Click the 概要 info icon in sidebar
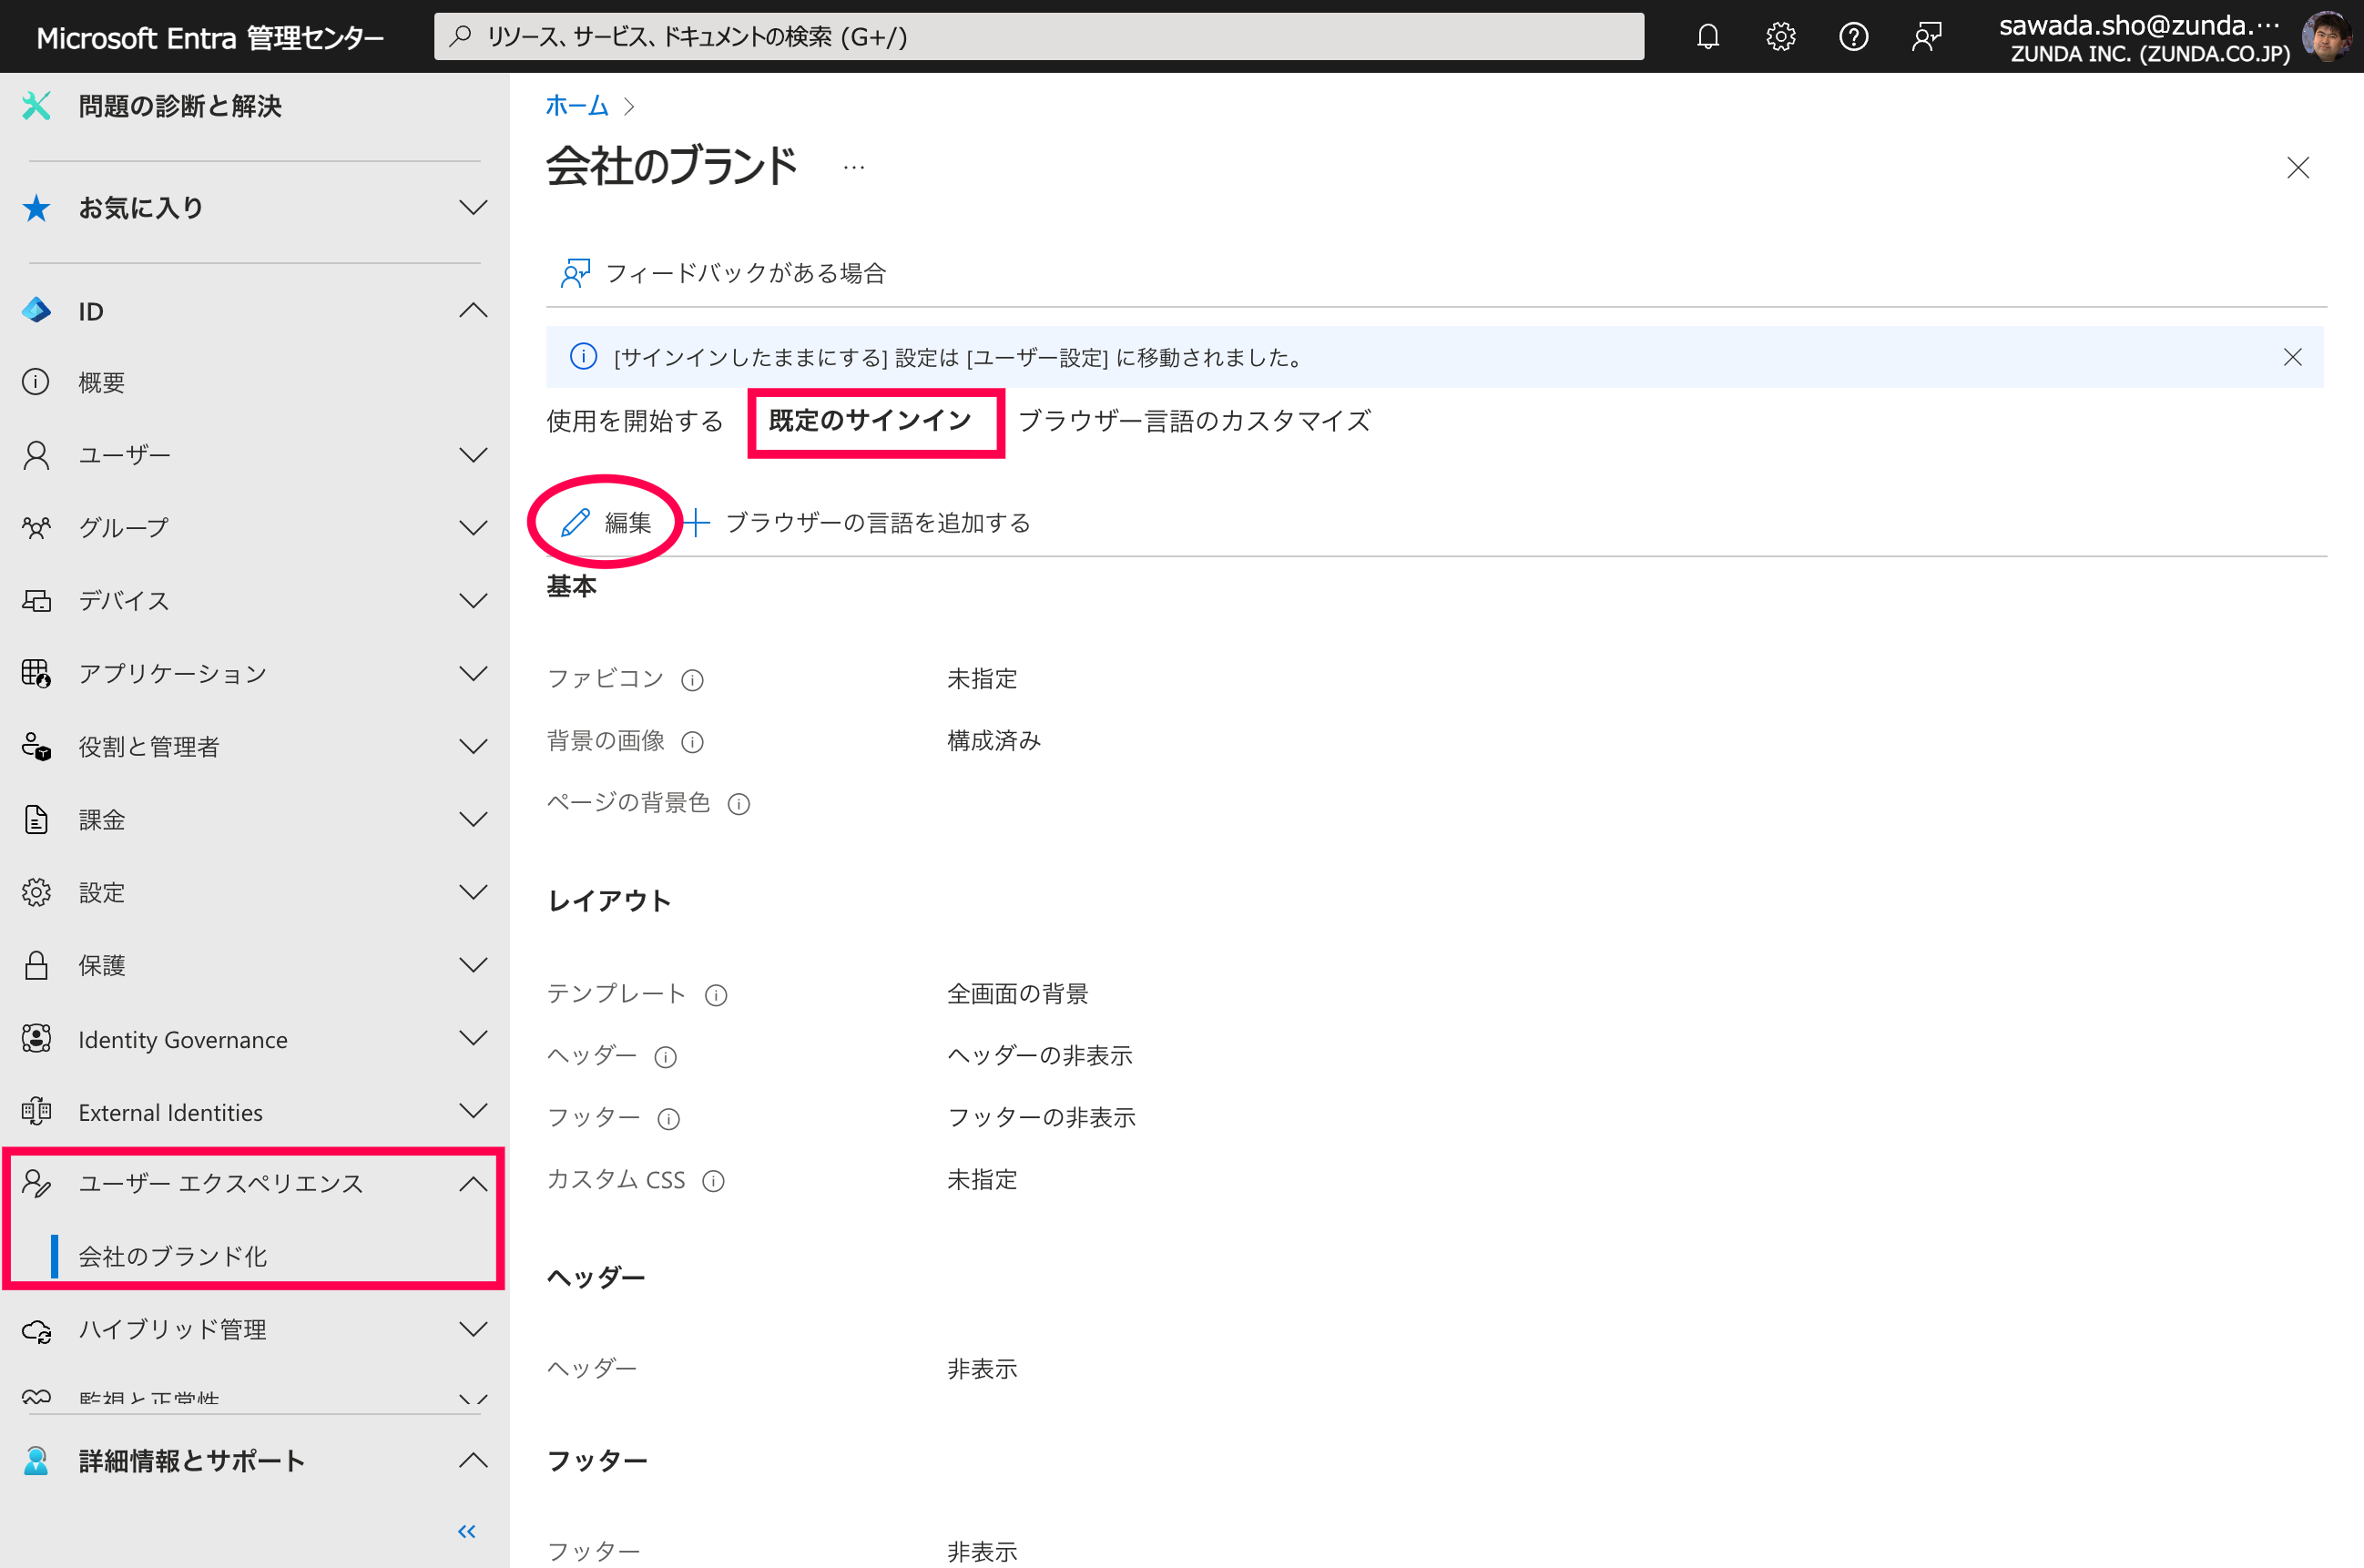 pyautogui.click(x=36, y=382)
